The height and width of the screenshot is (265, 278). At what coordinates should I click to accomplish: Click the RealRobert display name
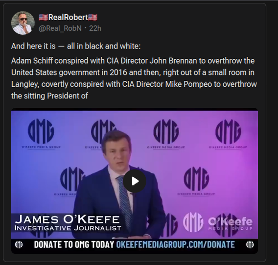tap(68, 17)
